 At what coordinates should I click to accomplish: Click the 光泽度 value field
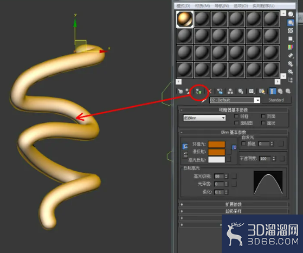[x=219, y=184]
